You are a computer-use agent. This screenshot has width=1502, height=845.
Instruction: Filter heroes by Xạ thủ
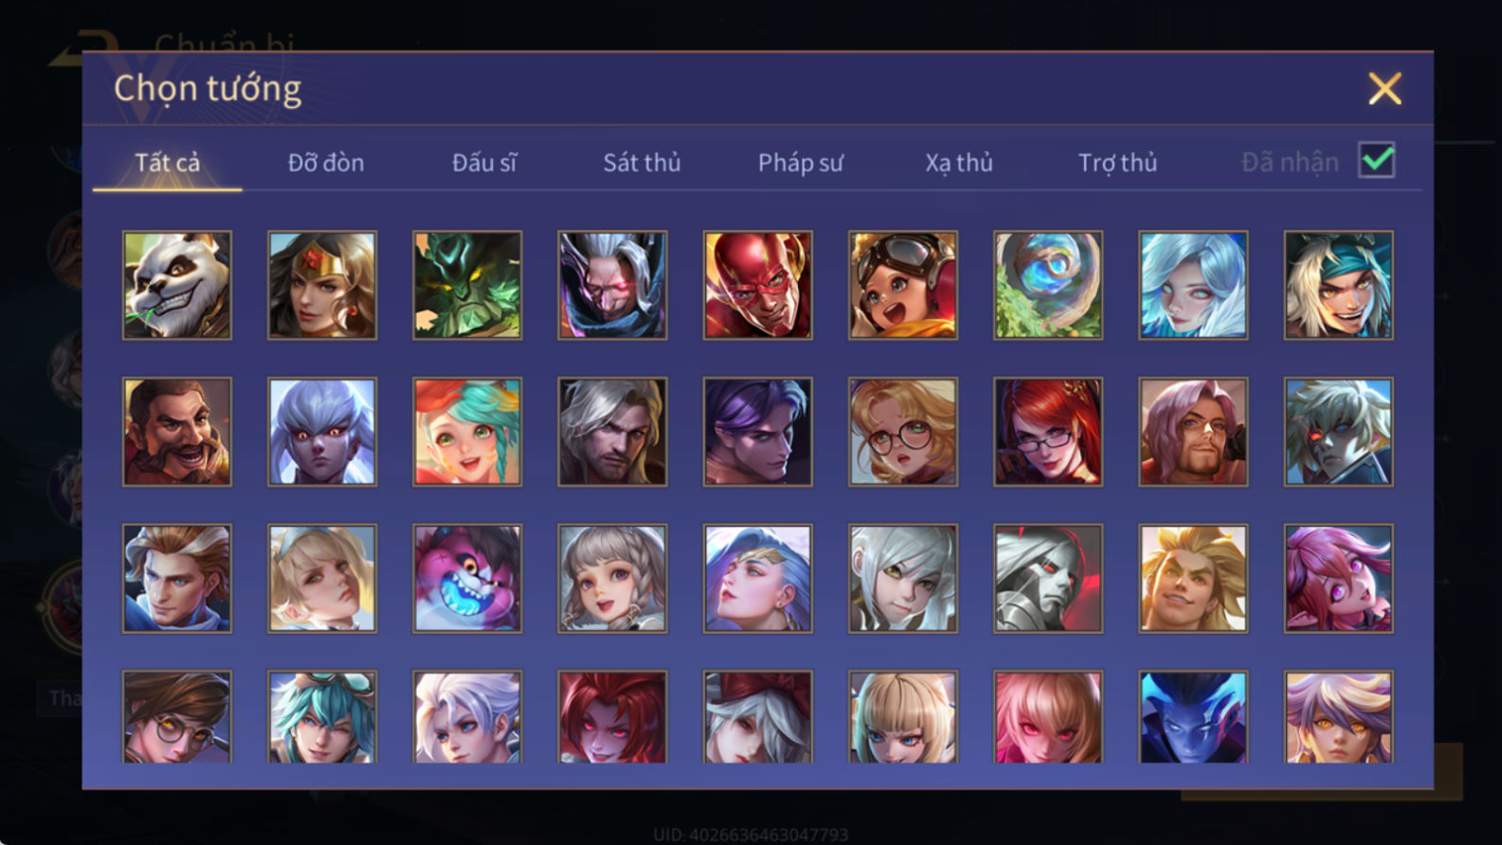point(959,163)
